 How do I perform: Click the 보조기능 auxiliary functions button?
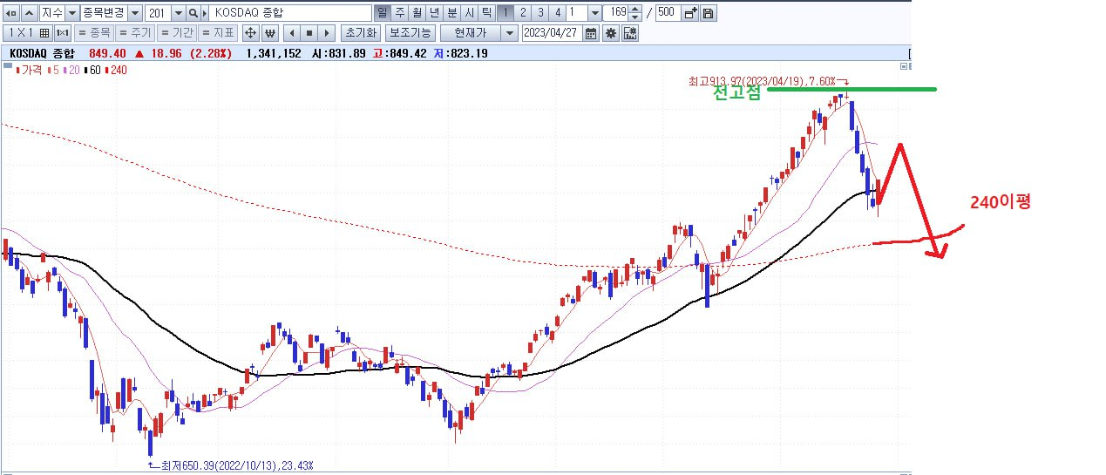411,33
